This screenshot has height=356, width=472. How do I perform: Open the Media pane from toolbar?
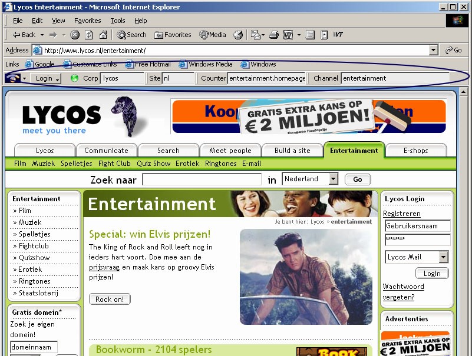click(x=213, y=35)
